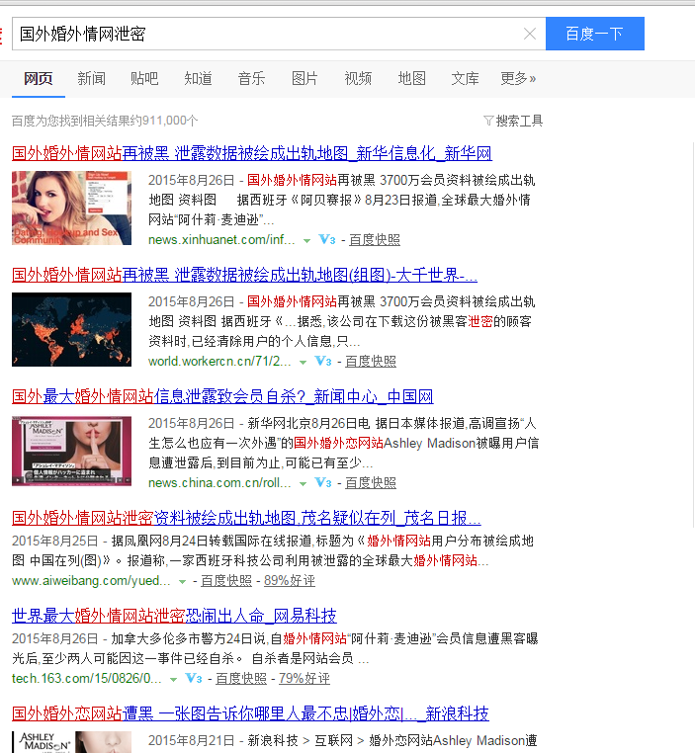Click the tech.163.com/15/0826/0... URL text
The image size is (695, 753).
coord(87,679)
